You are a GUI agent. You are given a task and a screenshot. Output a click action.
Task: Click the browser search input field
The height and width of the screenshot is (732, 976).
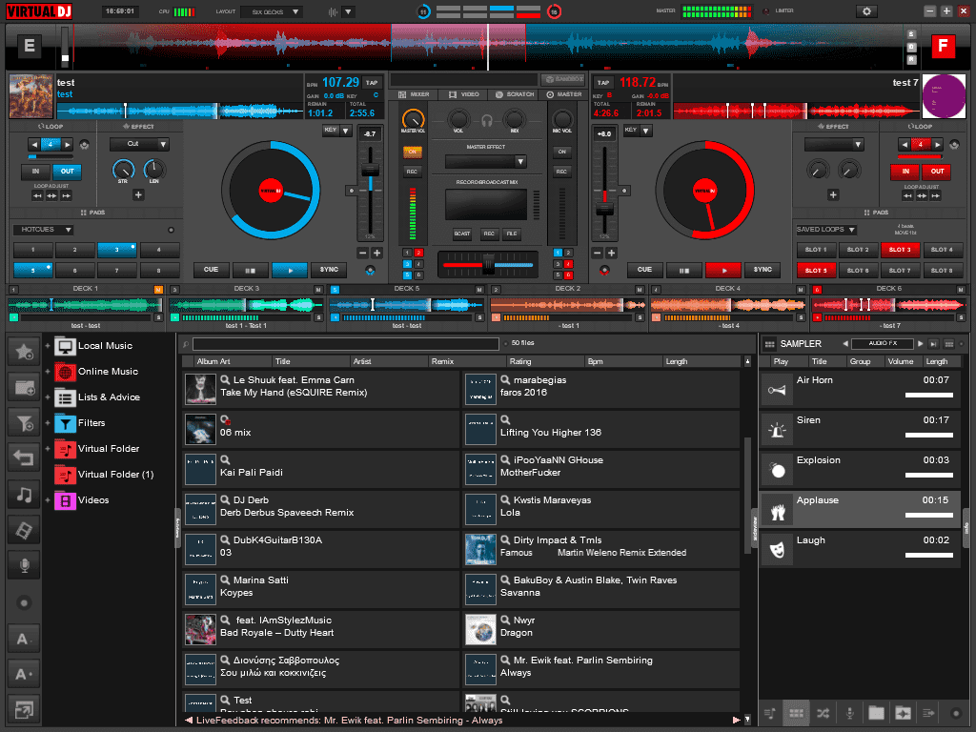[345, 343]
